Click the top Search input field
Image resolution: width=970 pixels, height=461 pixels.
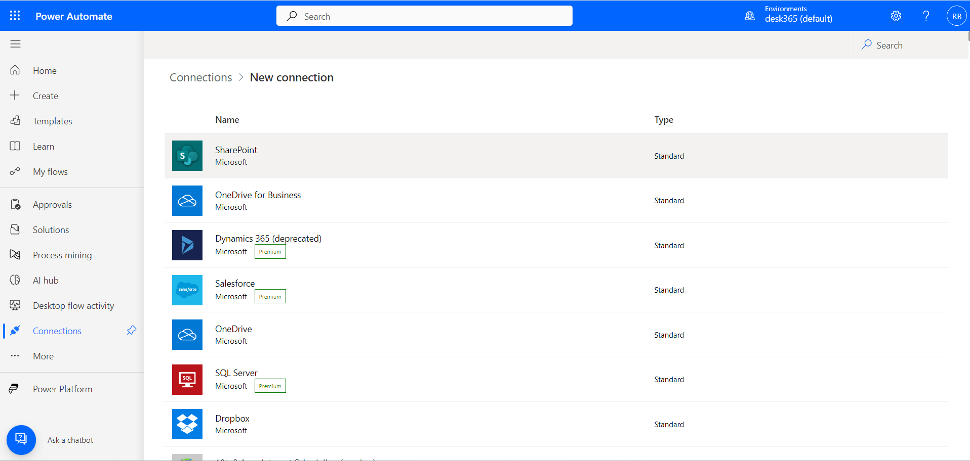(424, 16)
